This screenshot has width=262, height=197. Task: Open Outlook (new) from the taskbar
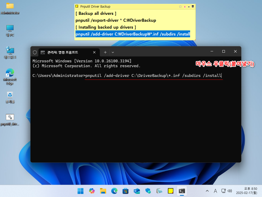pyautogui.click(x=137, y=191)
